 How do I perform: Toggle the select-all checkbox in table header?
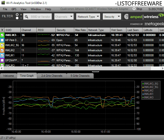pos(2,30)
